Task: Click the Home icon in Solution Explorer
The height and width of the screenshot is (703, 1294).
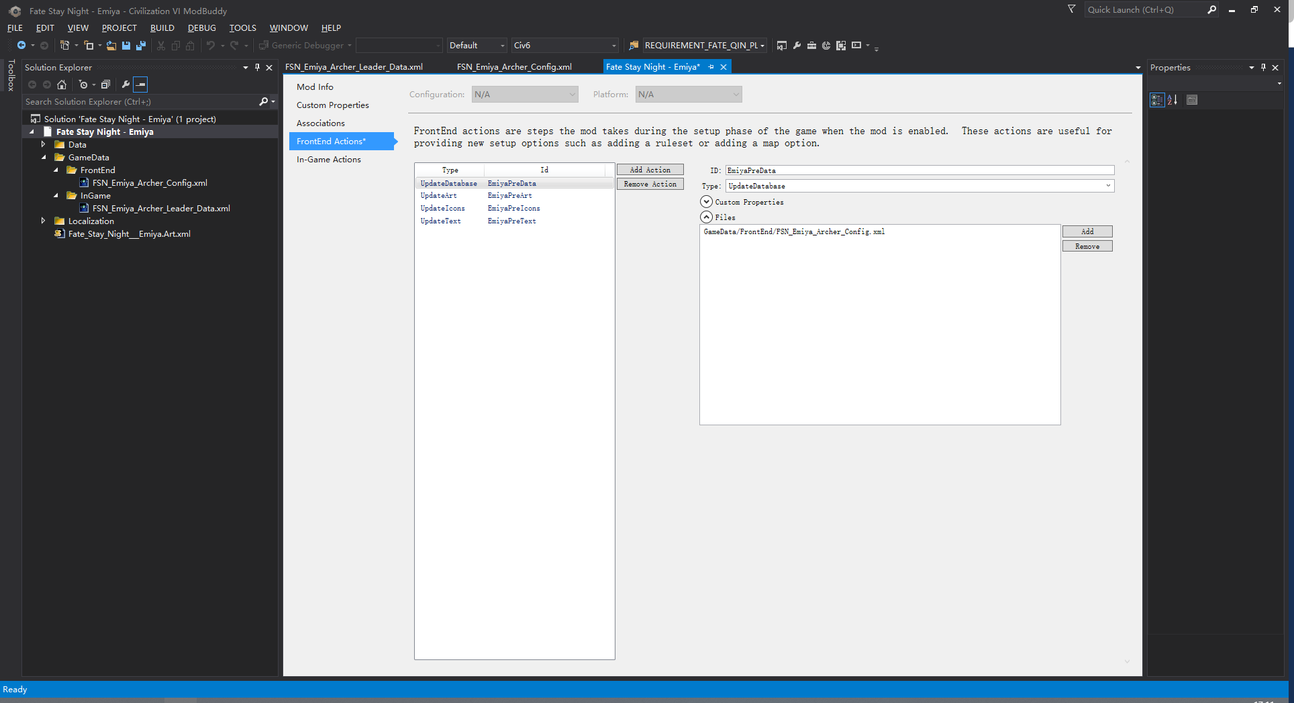Action: tap(62, 85)
